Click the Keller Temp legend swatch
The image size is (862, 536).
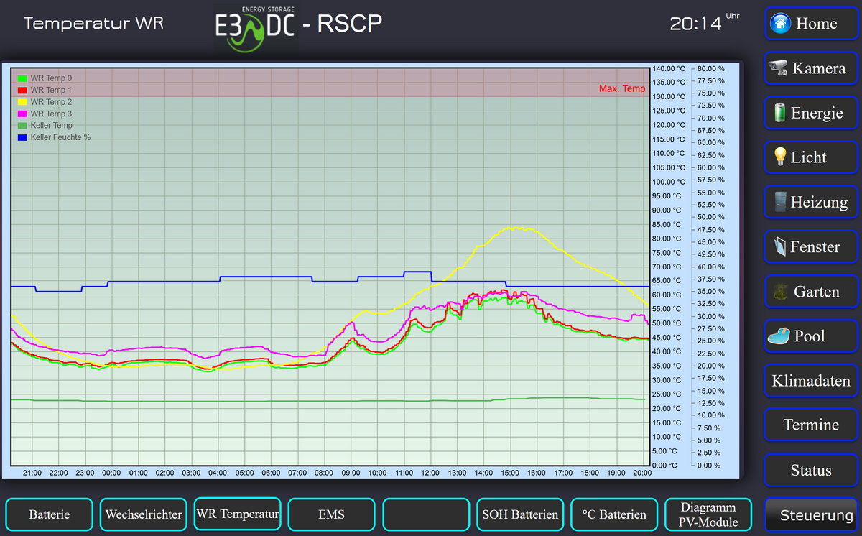click(22, 126)
